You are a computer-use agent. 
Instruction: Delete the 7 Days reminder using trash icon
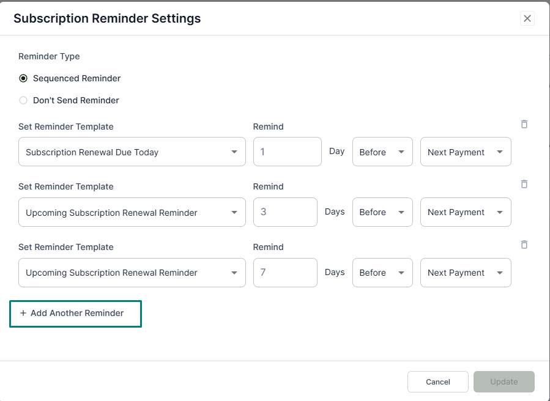[524, 245]
